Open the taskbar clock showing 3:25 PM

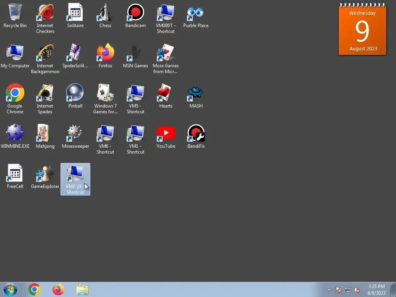click(376, 290)
